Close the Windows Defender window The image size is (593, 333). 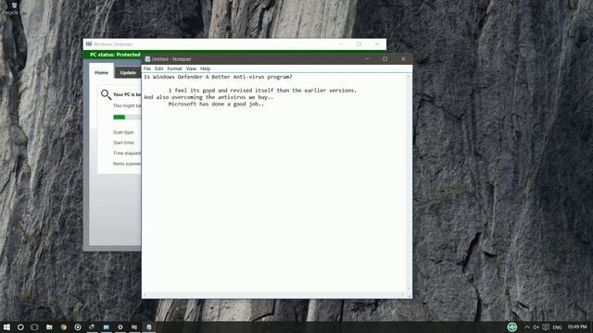(x=377, y=44)
